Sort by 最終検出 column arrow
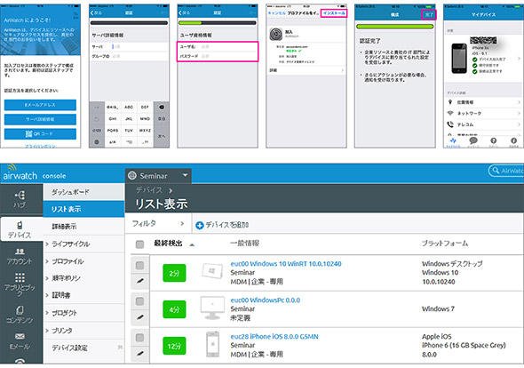 (192, 244)
